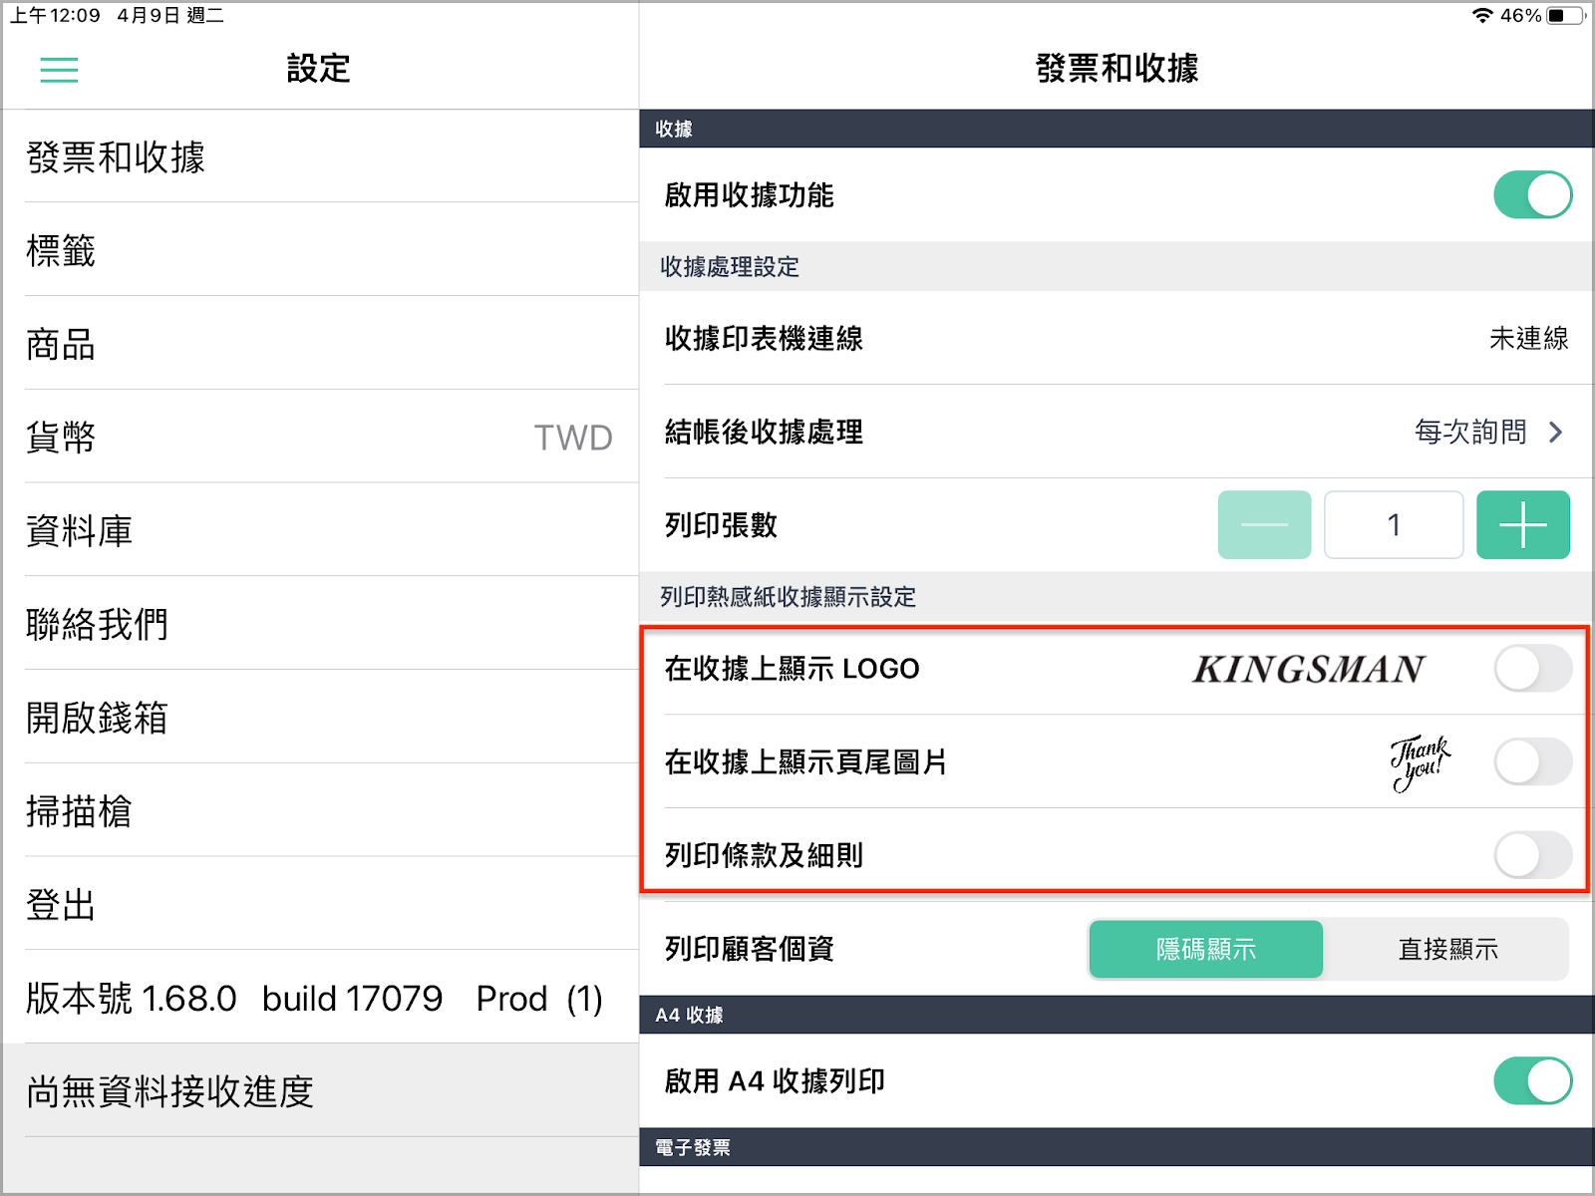Enable 列印條款及細則 switch

(x=1532, y=855)
